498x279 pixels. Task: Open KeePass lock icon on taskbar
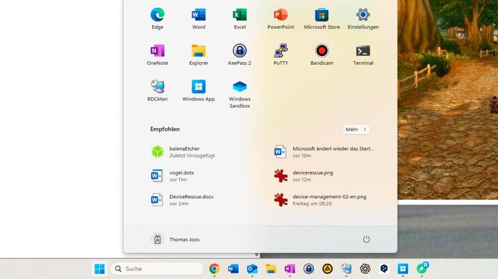308,269
